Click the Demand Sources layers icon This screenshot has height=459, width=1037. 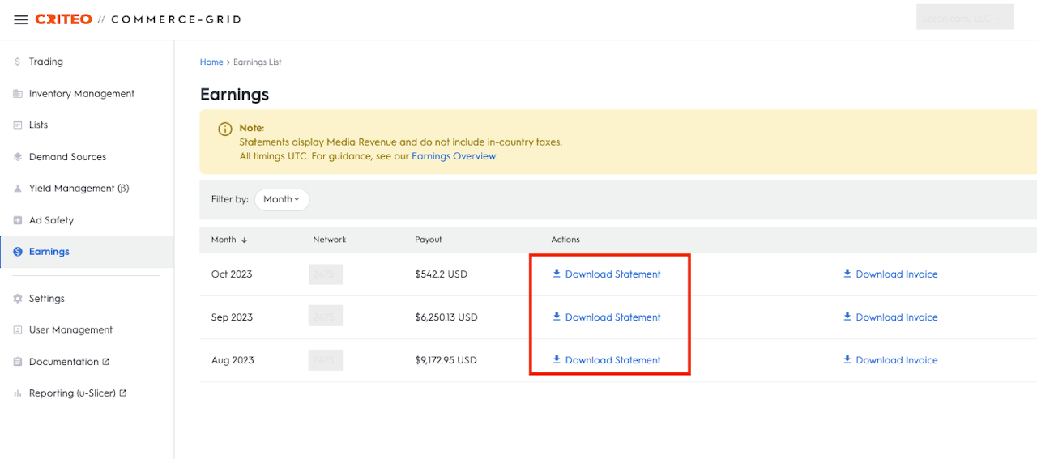[x=18, y=157]
